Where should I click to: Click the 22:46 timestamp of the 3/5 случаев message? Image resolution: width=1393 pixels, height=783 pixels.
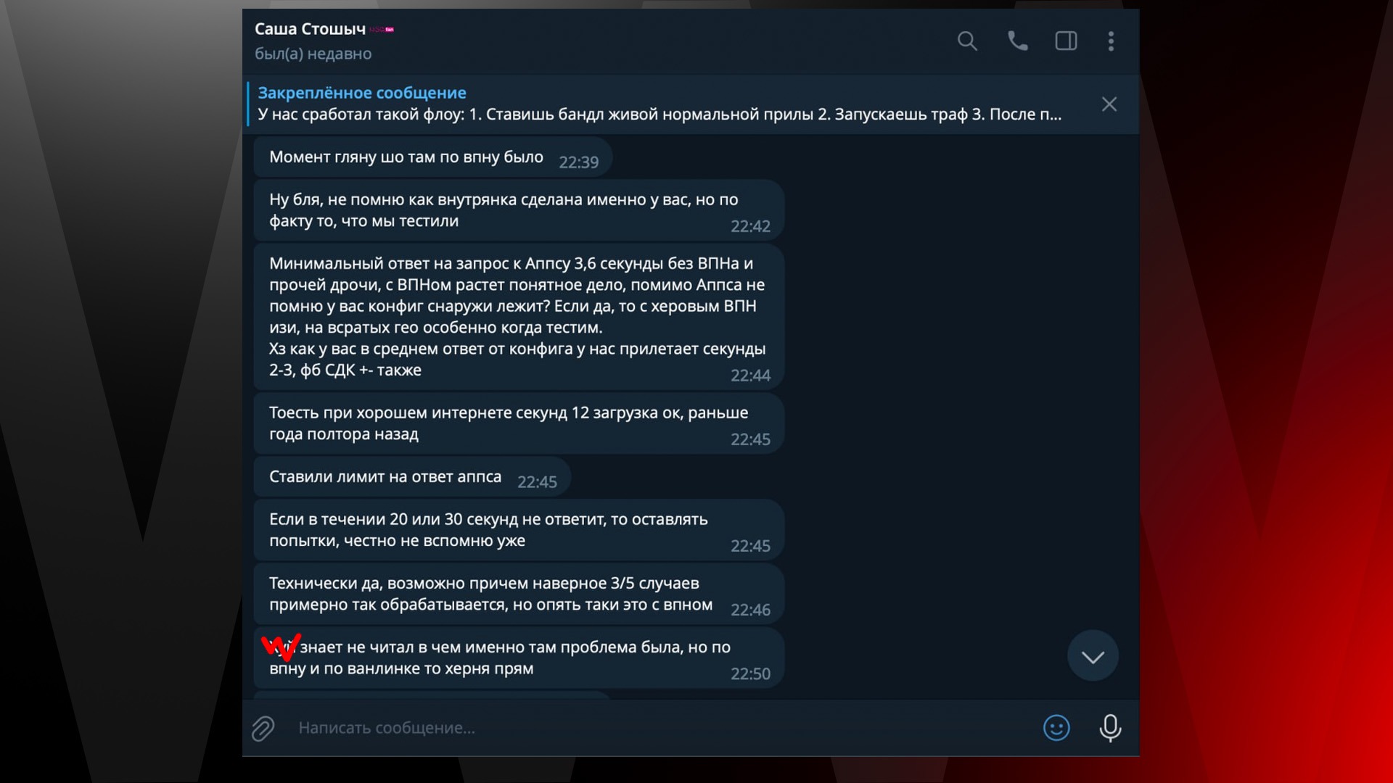pos(750,610)
